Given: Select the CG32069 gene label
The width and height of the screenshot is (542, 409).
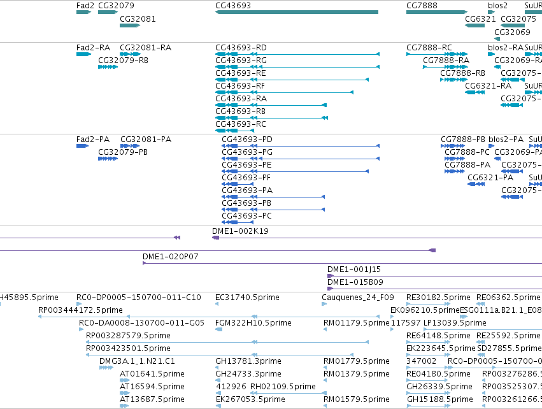Looking at the screenshot, I should 512,32.
